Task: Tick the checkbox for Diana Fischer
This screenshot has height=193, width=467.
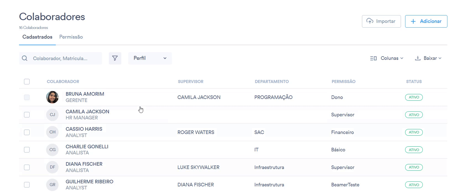Action: click(27, 167)
